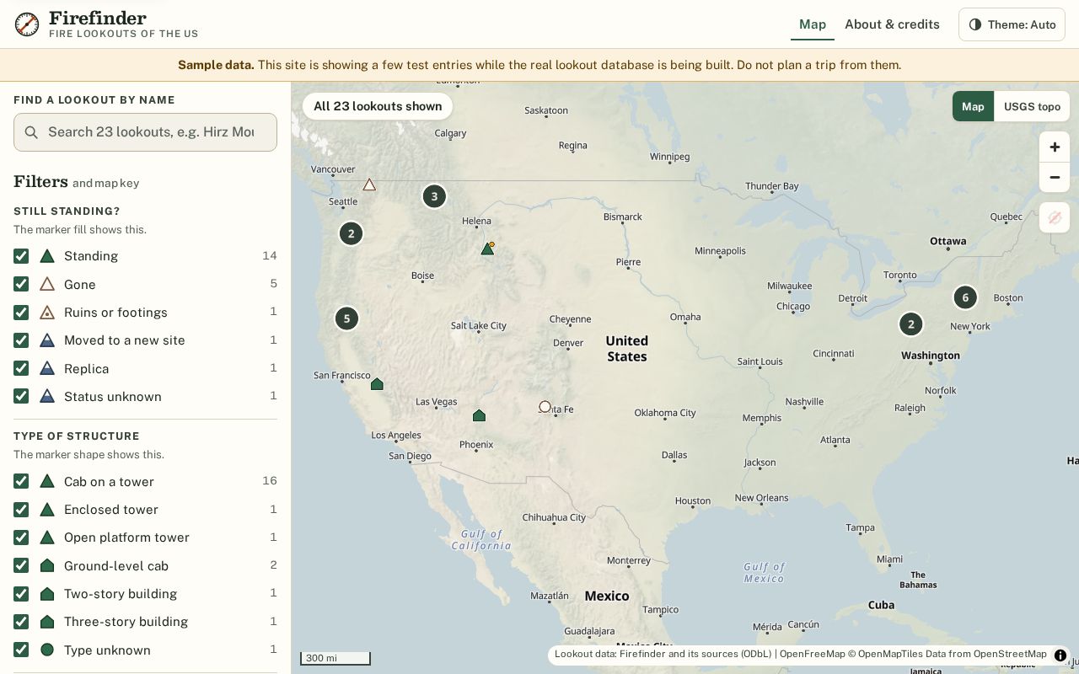Zoom in the map with plus button
The height and width of the screenshot is (674, 1079).
coord(1055,147)
